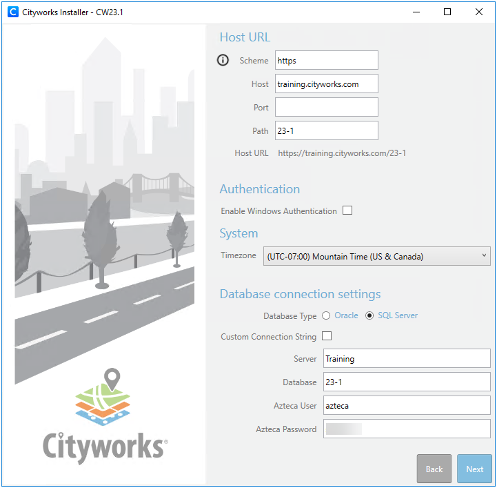Click the Path input field
Image resolution: width=497 pixels, height=488 pixels.
[326, 131]
